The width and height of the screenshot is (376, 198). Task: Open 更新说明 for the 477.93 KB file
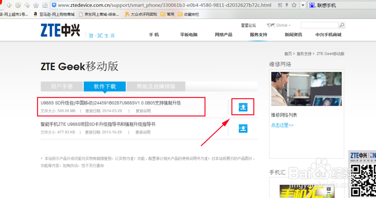pos(143,132)
